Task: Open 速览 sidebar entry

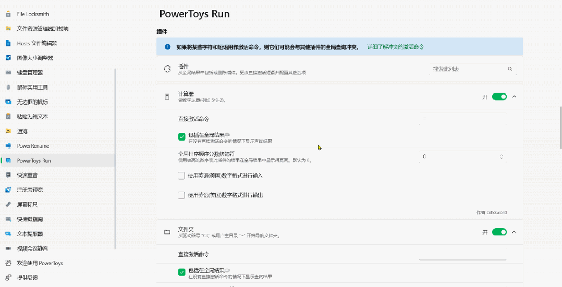Action: (57, 131)
